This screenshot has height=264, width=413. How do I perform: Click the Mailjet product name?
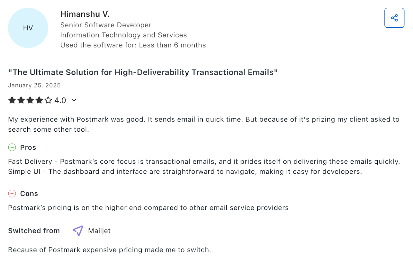[x=99, y=231]
